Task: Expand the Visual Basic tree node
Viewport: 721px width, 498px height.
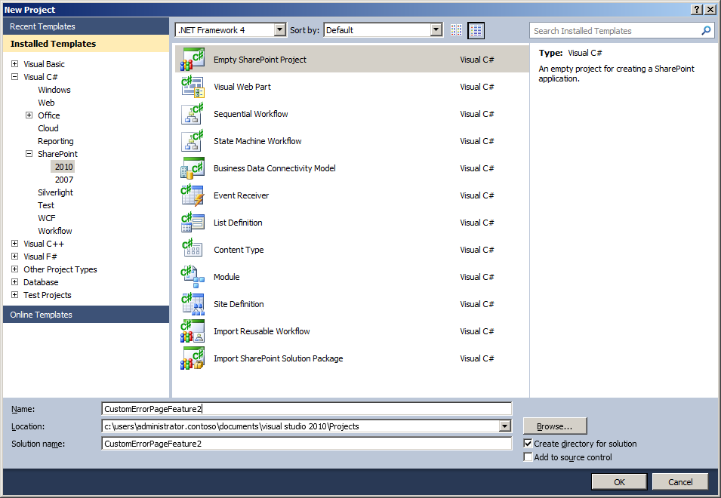Action: (14, 64)
